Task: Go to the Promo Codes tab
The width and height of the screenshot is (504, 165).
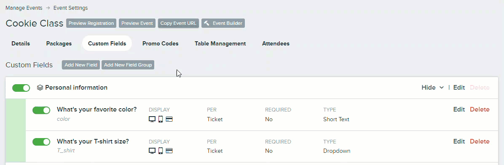Action: pos(161,43)
